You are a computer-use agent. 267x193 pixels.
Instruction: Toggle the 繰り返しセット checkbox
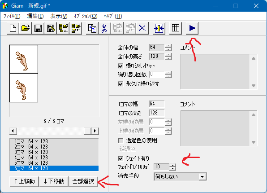point(121,66)
